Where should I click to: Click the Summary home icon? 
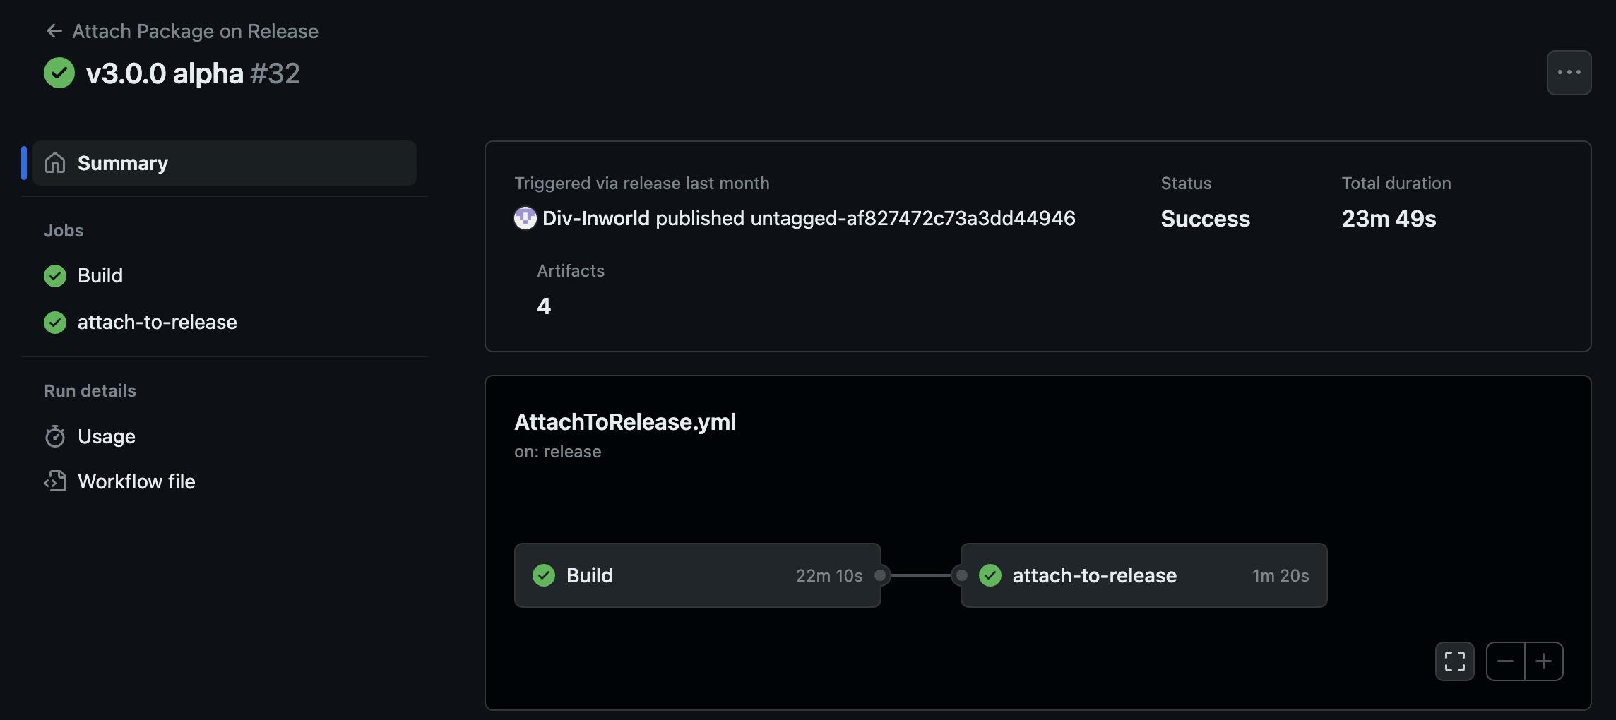55,163
